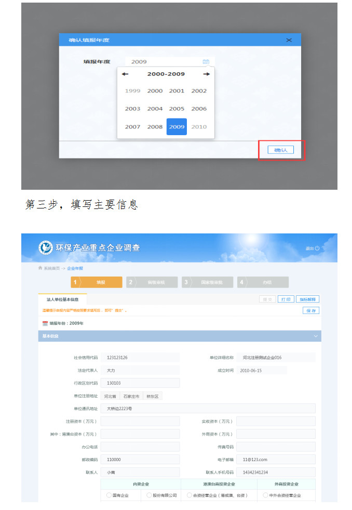Close the 确认填报年度 dialog
The width and height of the screenshot is (352, 510).
click(x=289, y=40)
